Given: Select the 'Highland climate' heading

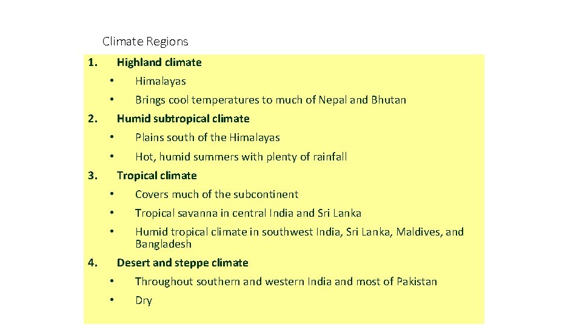Looking at the screenshot, I should (159, 62).
